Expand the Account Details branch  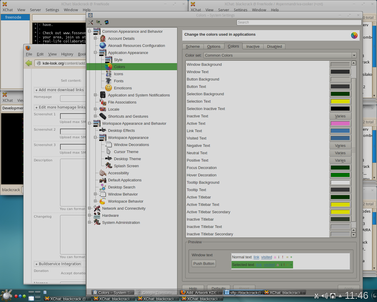click(x=95, y=38)
